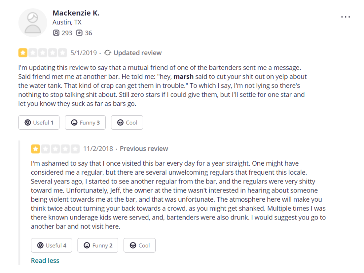Click the reviews count star icon

(x=79, y=33)
